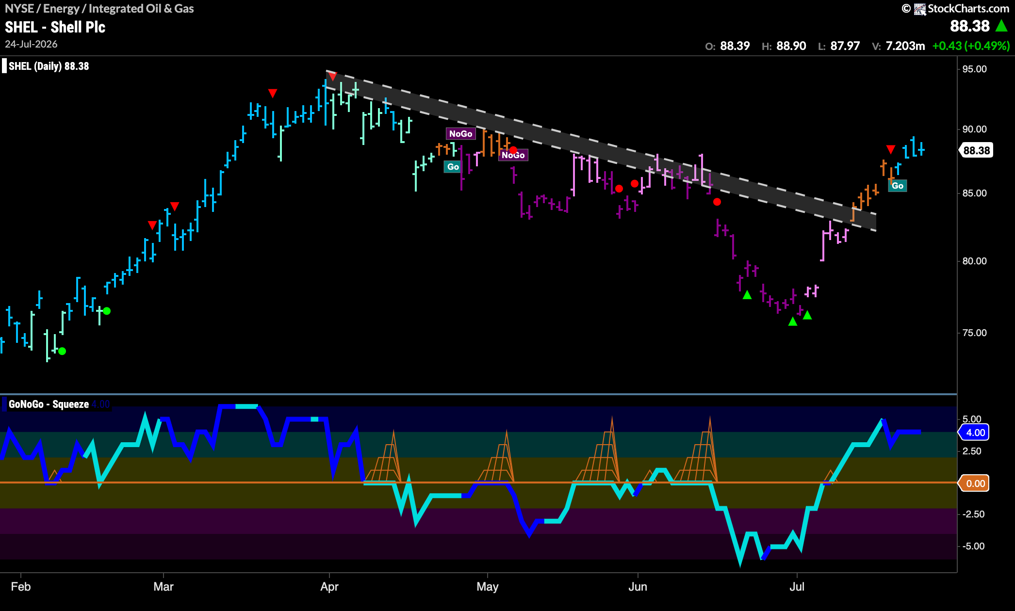
Task: Click the green up arrow beside 88.38
Action: tap(1001, 26)
